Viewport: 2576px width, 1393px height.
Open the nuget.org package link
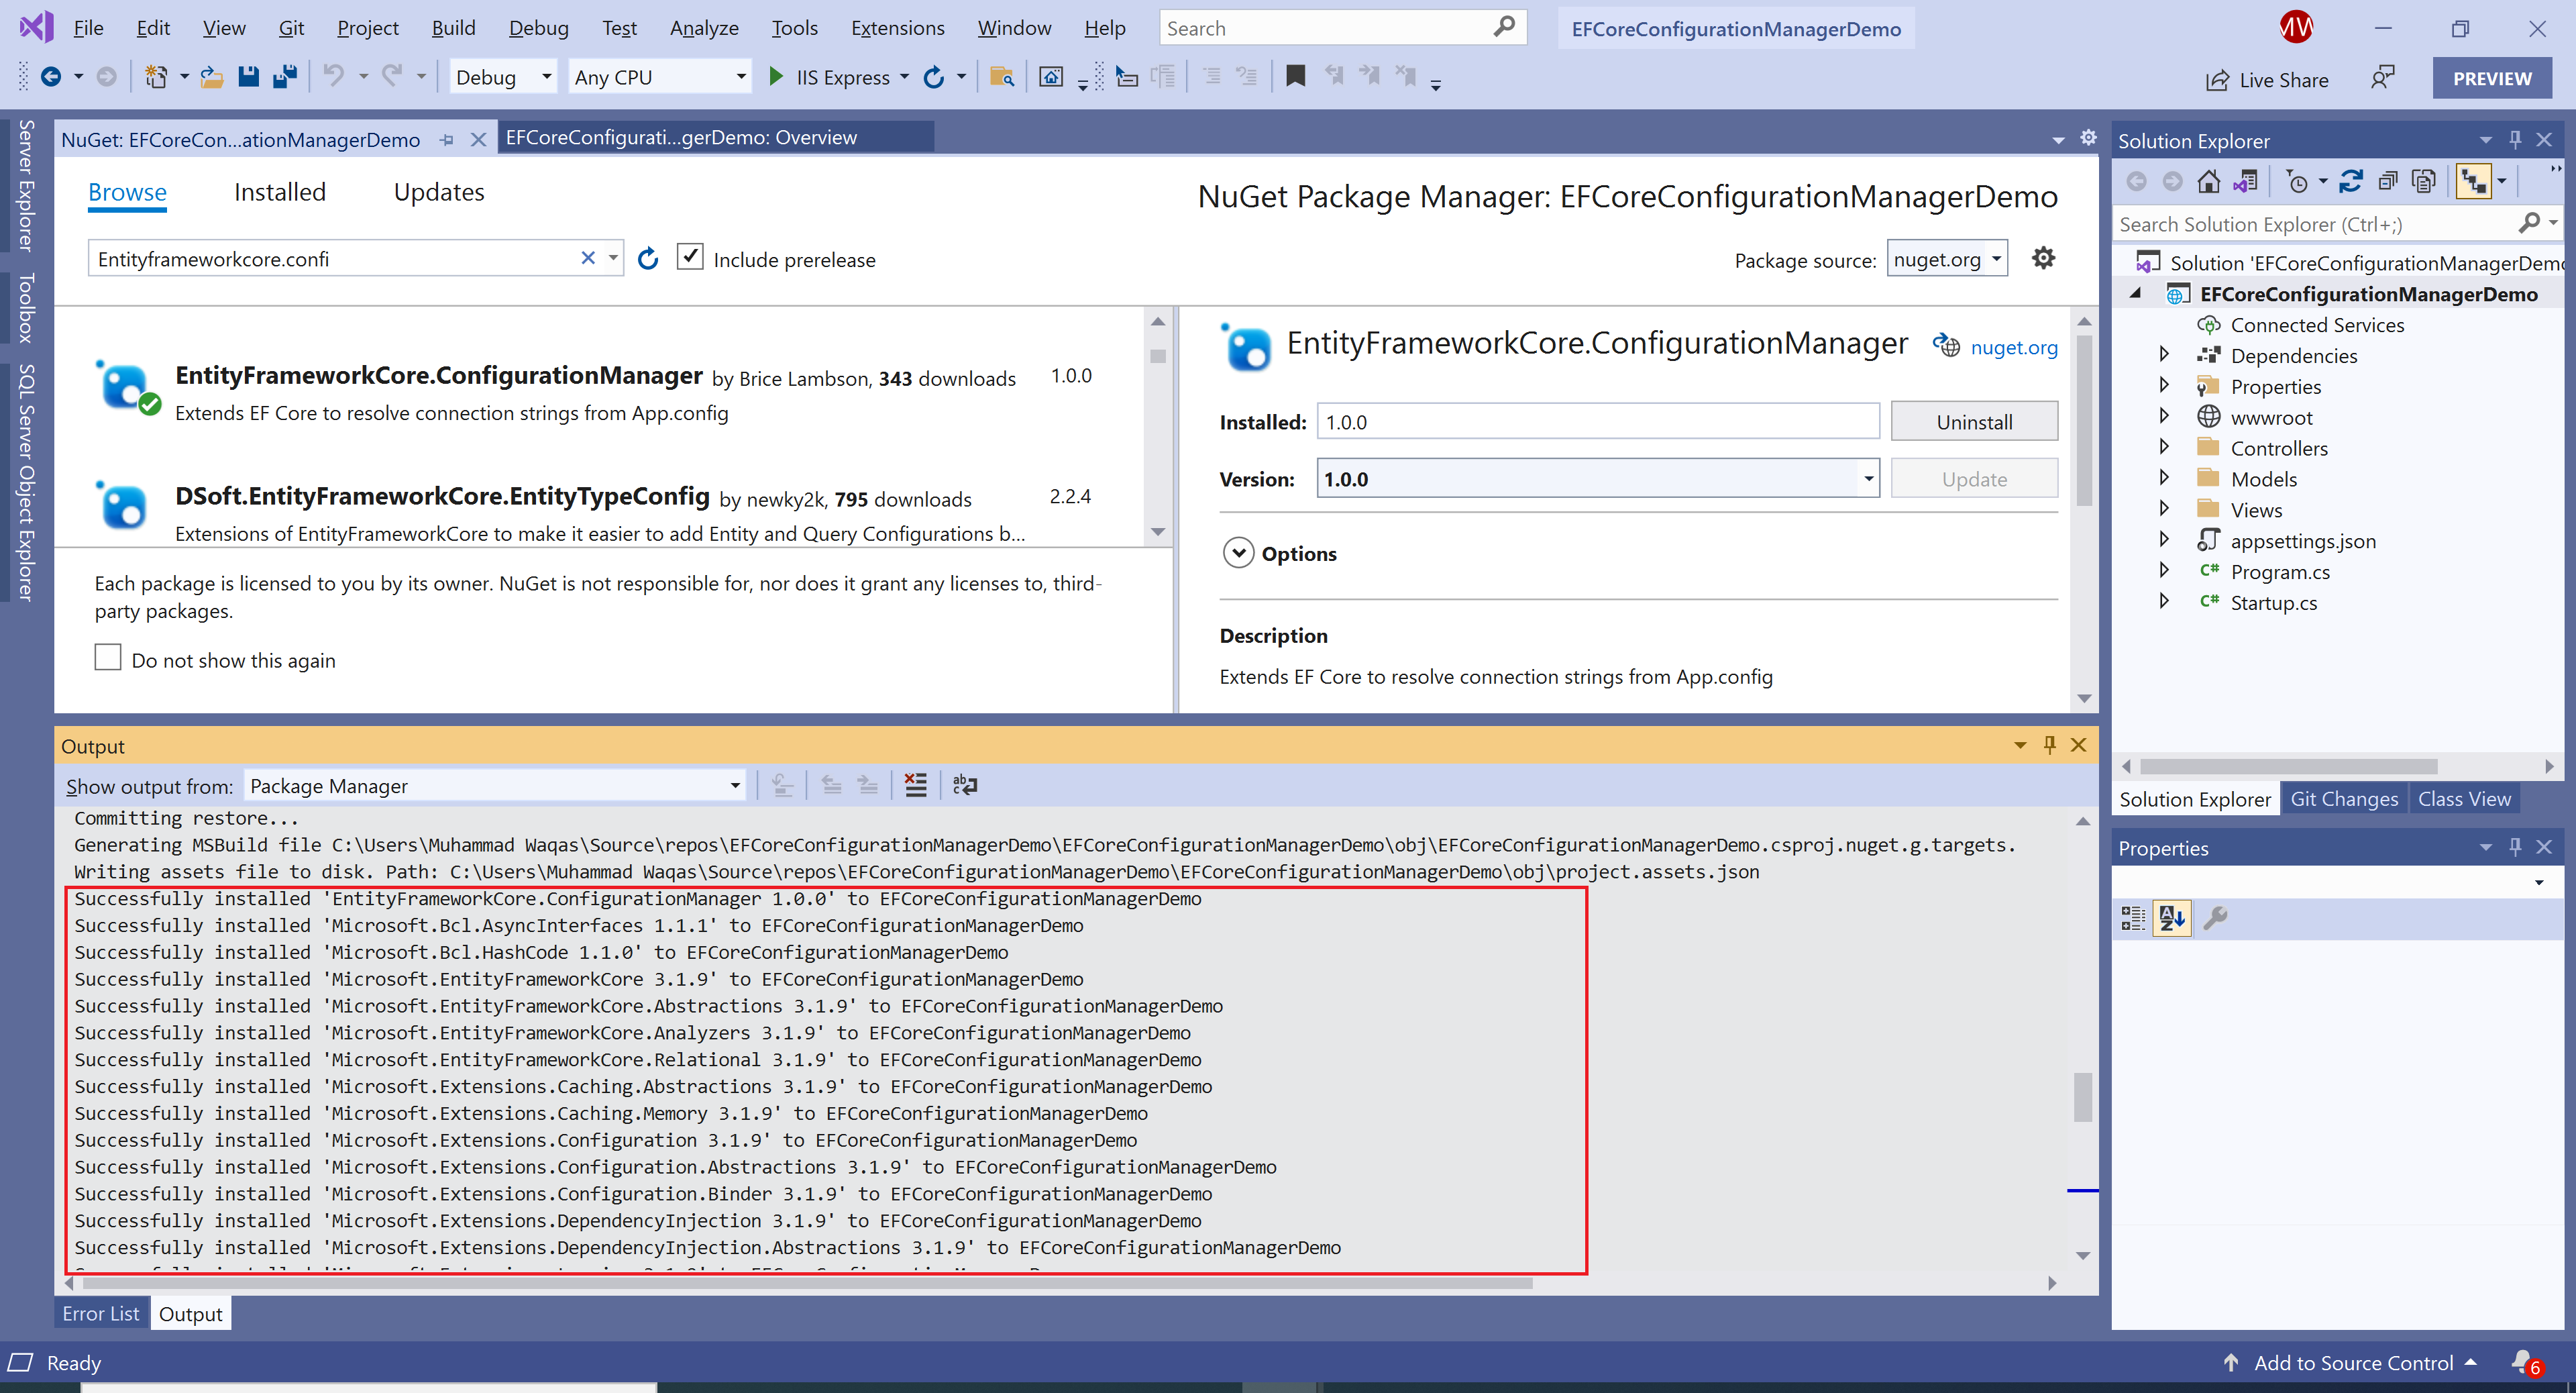(2013, 348)
